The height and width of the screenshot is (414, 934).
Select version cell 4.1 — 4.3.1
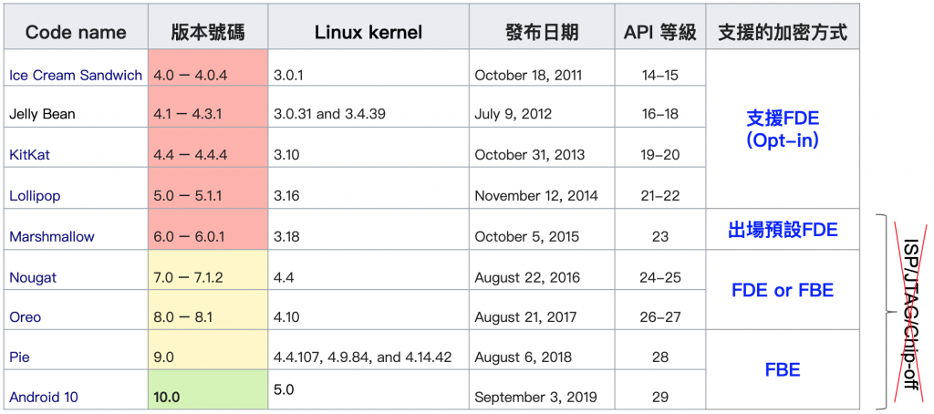click(x=208, y=108)
